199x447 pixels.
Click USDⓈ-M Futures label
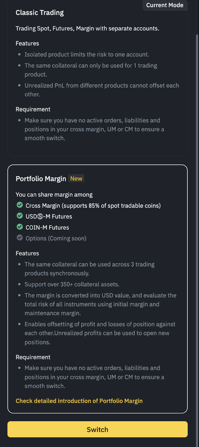tap(49, 217)
